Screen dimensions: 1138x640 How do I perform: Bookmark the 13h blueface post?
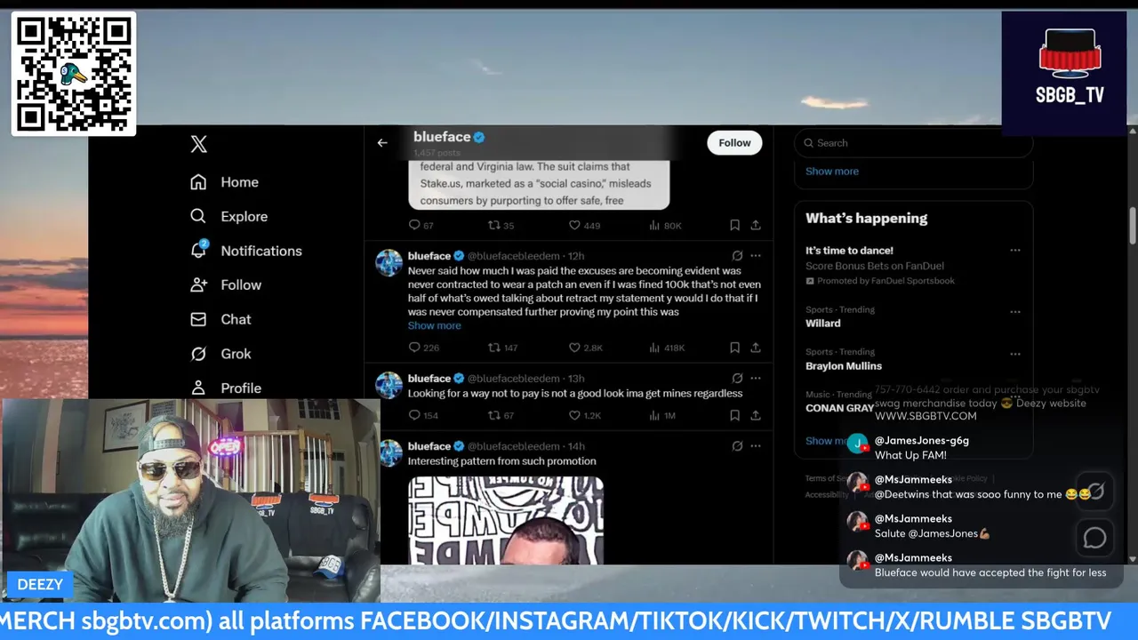(x=734, y=415)
